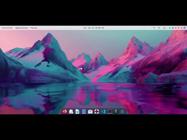Click the notification indicator beside the microphone
The image size is (187, 140).
pyautogui.click(x=181, y=28)
